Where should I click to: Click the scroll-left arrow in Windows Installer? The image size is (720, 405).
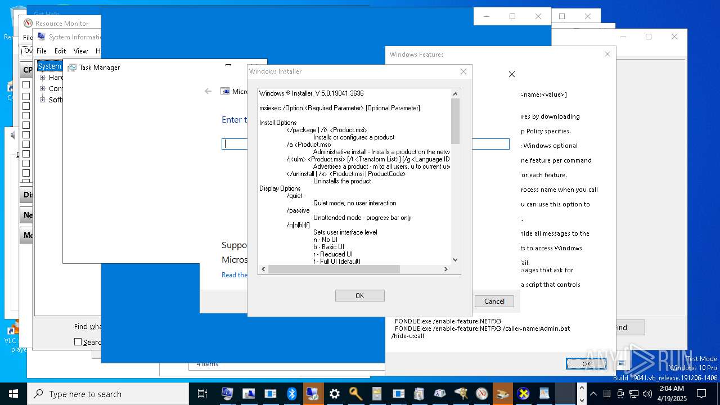click(x=263, y=269)
